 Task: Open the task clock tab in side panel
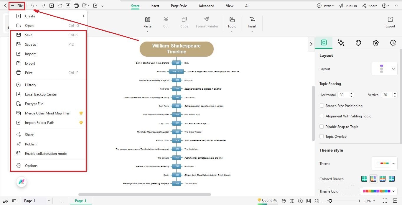pos(393,43)
